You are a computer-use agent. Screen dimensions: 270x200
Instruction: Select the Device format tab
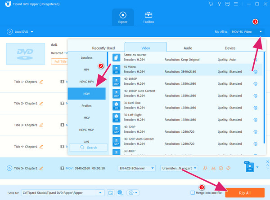[230, 48]
